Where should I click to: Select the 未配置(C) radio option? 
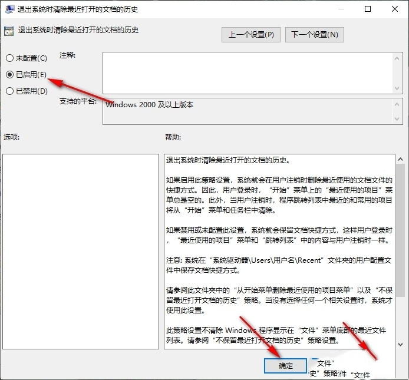(x=27, y=58)
